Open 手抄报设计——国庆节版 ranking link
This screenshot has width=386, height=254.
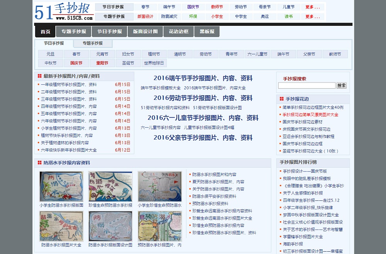point(305,171)
